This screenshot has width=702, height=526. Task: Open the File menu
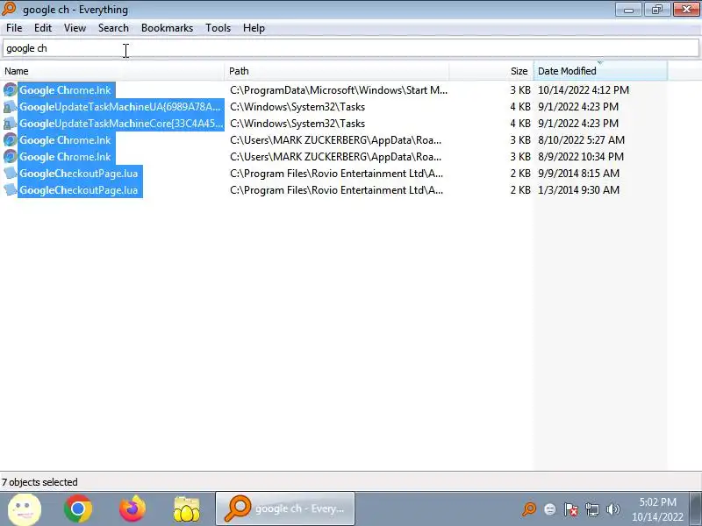[14, 28]
